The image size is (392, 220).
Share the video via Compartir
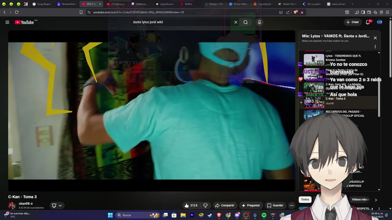coord(224,206)
